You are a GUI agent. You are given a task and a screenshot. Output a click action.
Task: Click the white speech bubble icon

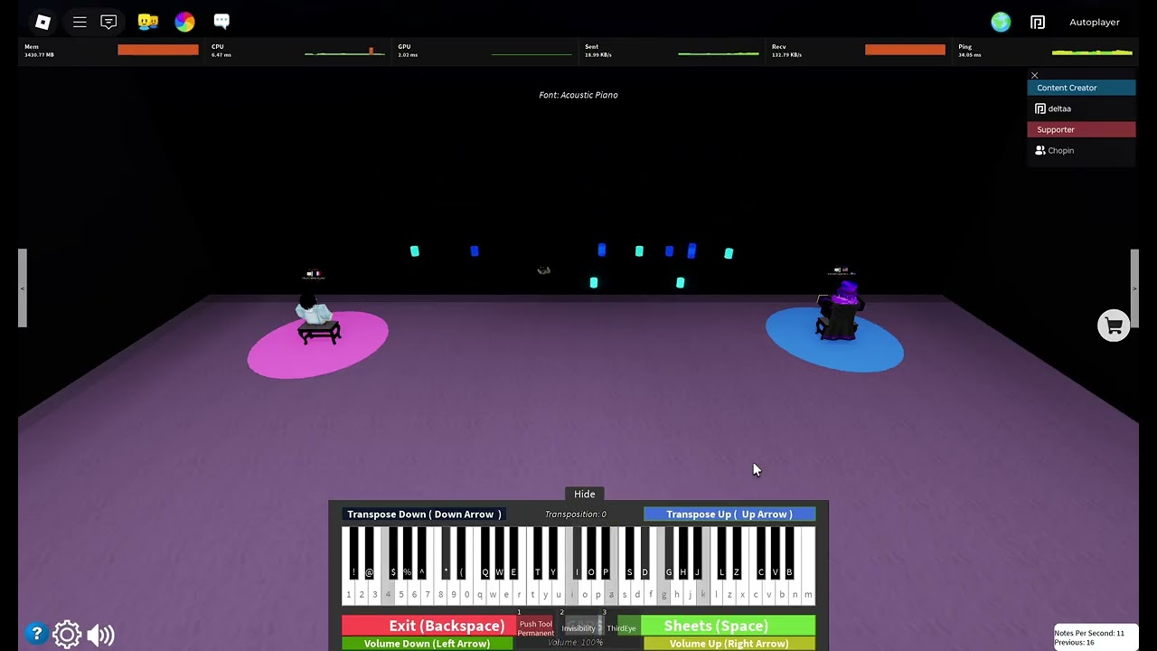pyautogui.click(x=221, y=22)
